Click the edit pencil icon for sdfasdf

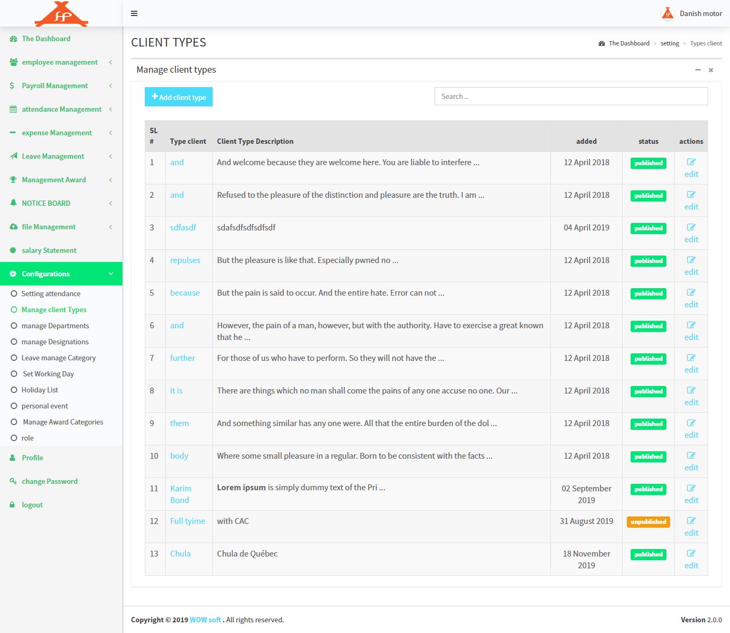click(x=691, y=227)
